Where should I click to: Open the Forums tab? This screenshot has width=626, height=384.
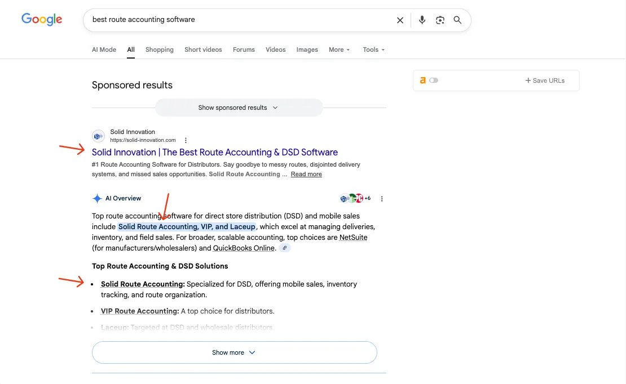pyautogui.click(x=244, y=50)
